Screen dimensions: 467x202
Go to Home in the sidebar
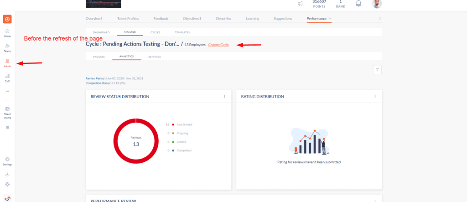(7, 33)
